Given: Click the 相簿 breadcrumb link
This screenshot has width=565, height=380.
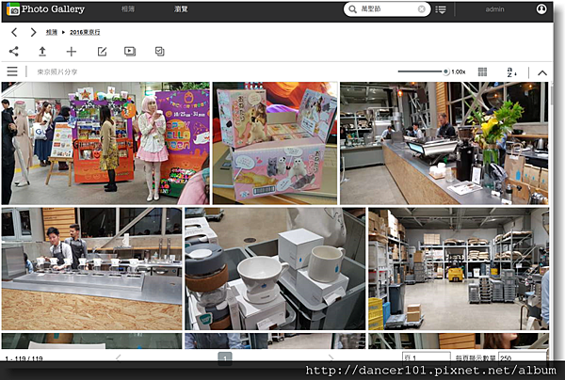Looking at the screenshot, I should pos(52,32).
